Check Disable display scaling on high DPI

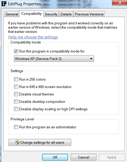pos(16,109)
